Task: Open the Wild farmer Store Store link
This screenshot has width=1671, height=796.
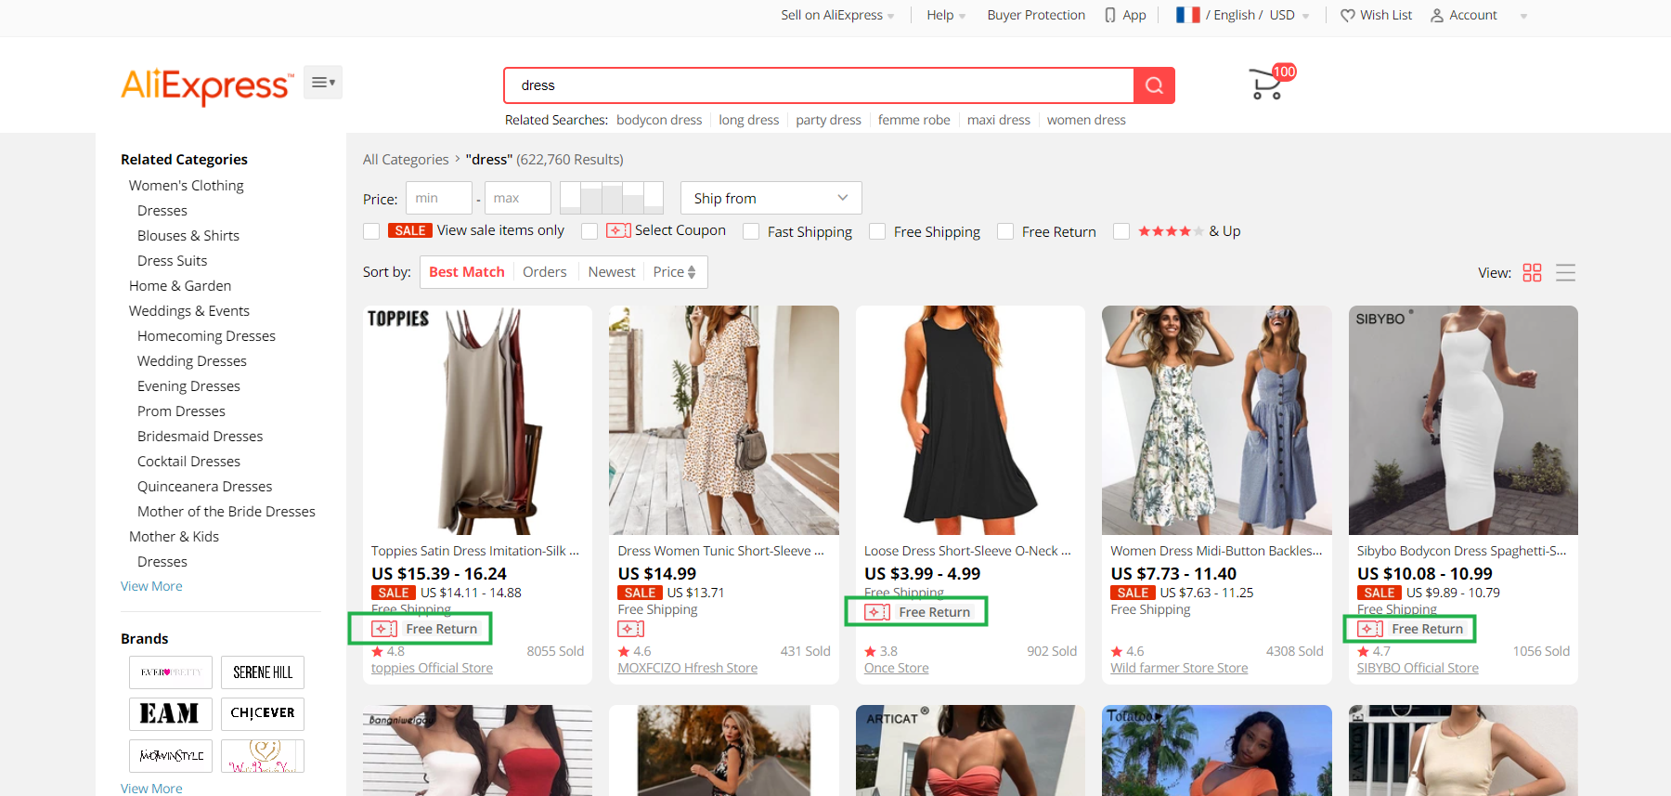Action: (1179, 668)
